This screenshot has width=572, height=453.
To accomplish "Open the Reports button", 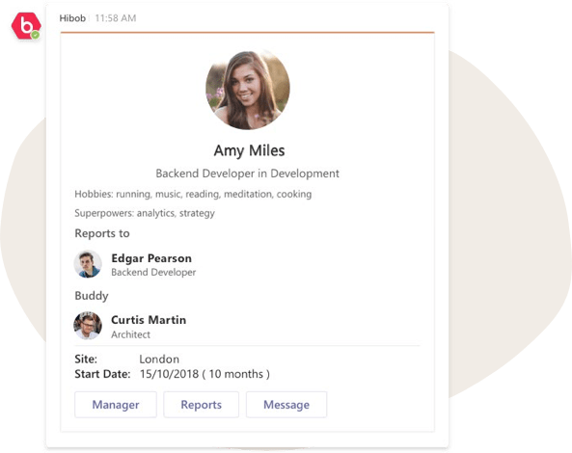I will coord(201,405).
